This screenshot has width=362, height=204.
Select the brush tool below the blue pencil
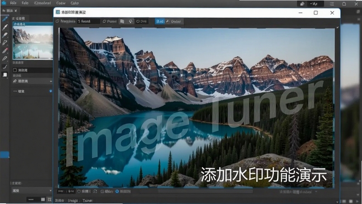click(x=5, y=27)
